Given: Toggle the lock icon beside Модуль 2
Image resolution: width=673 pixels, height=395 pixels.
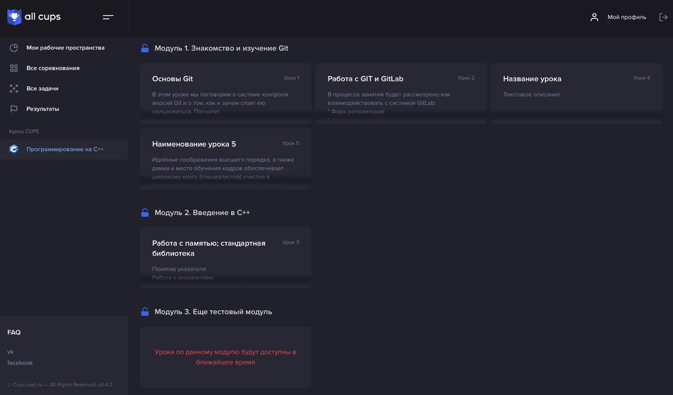Looking at the screenshot, I should [145, 212].
